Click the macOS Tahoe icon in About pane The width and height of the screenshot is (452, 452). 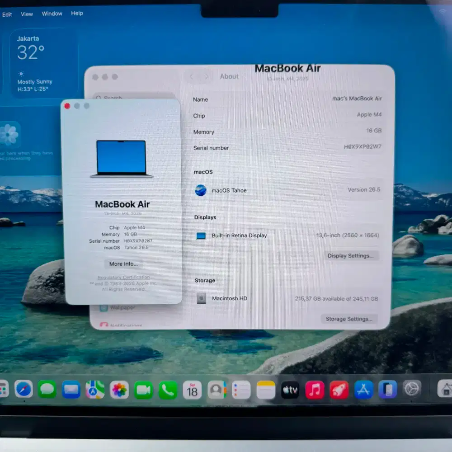point(201,190)
